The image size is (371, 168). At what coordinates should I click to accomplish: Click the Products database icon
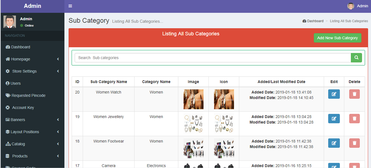[7, 156]
